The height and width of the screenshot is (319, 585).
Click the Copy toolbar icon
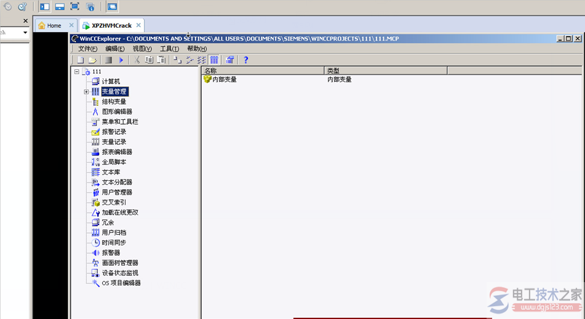[149, 60]
